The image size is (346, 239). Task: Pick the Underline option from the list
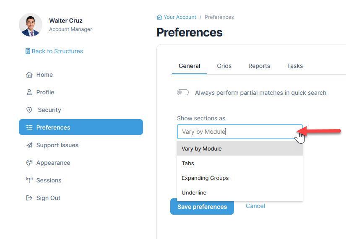[194, 192]
